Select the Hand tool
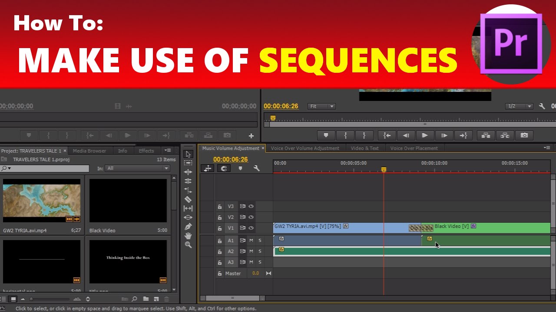This screenshot has width=556, height=312. [188, 236]
